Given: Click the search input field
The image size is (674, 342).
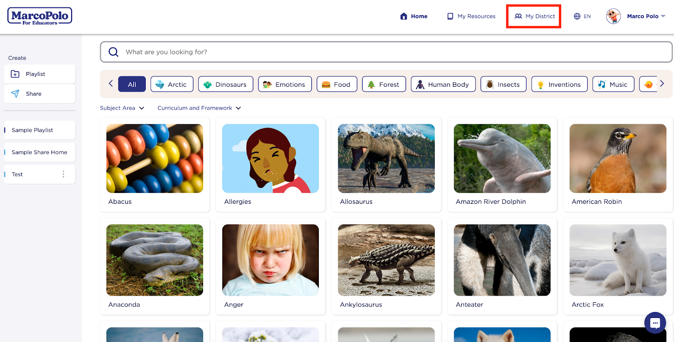Looking at the screenshot, I should coord(386,52).
